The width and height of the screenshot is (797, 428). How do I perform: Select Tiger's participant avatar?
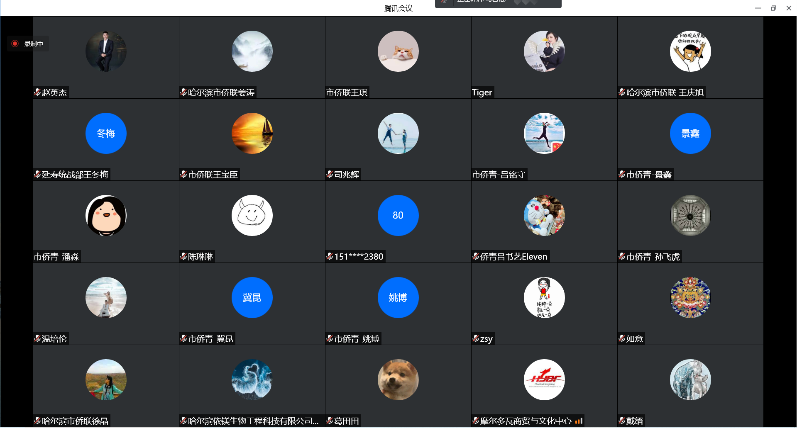click(x=544, y=51)
